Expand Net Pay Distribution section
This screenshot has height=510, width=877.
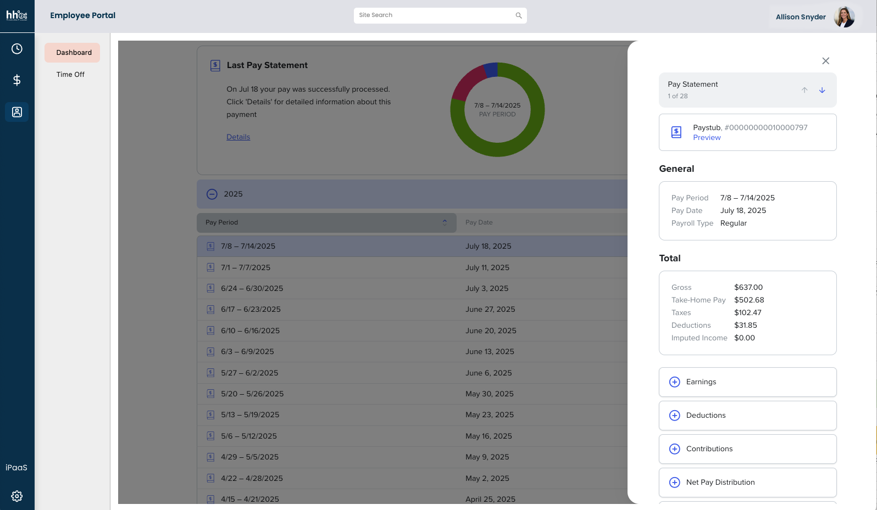[674, 483]
